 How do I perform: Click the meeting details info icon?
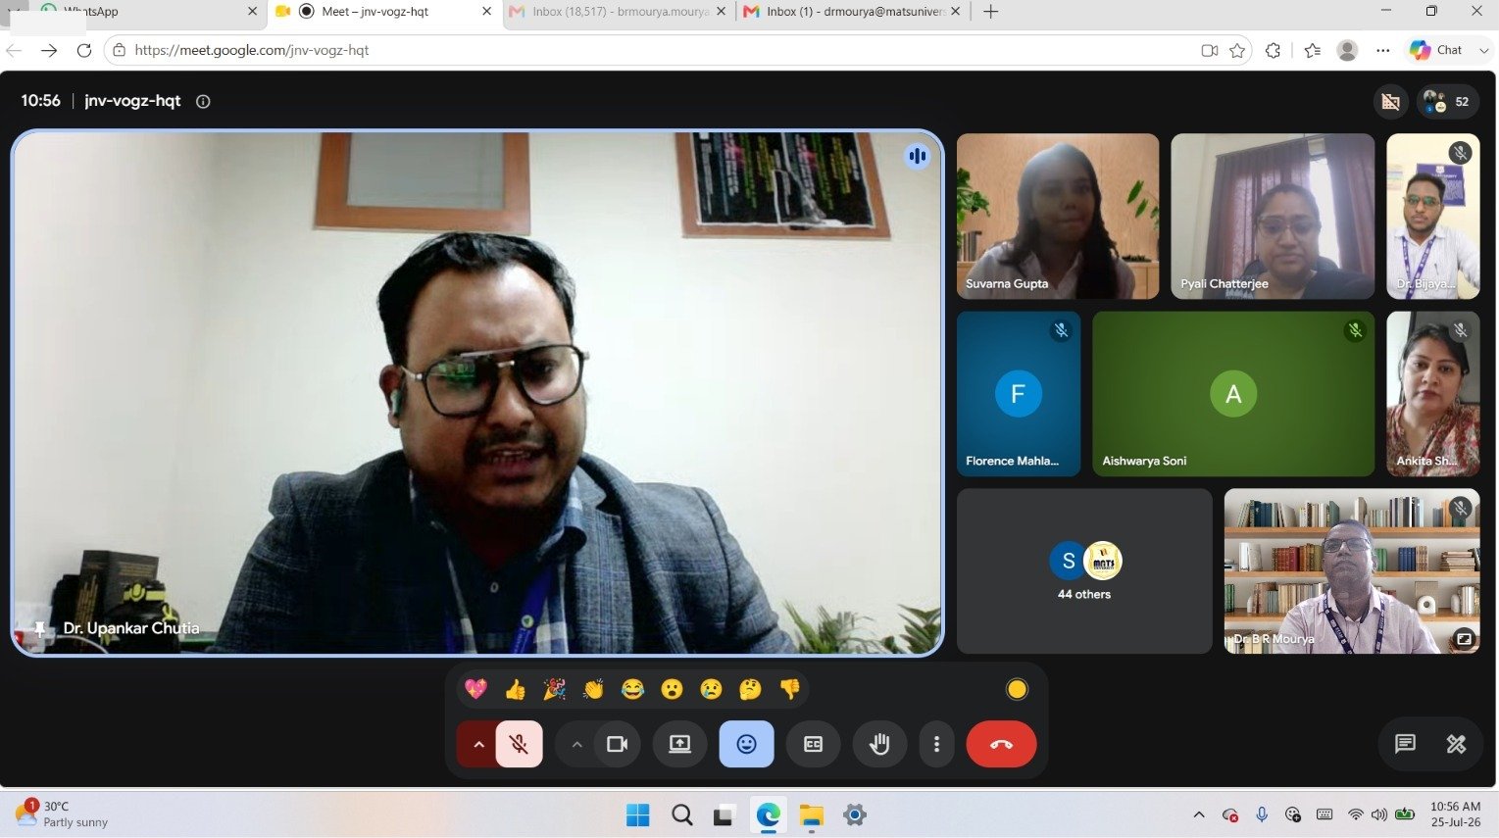(x=203, y=101)
